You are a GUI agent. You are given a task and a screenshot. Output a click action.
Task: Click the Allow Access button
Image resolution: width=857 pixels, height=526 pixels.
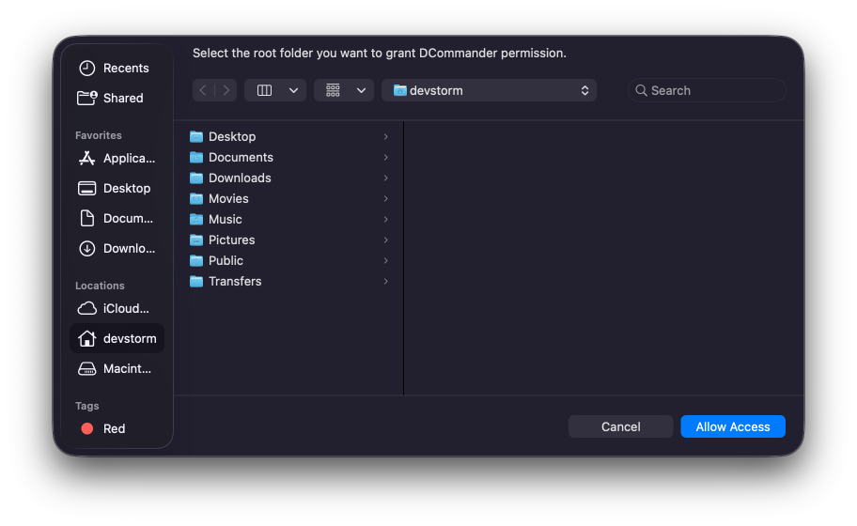point(732,426)
